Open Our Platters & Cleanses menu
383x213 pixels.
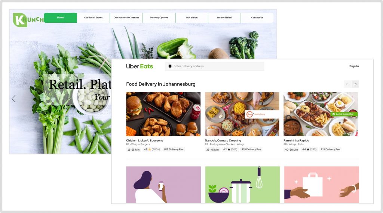[x=126, y=18]
